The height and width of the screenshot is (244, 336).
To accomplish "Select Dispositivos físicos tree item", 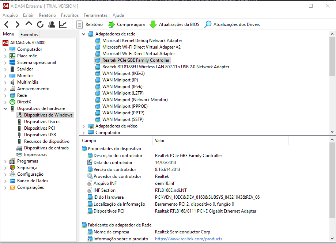I will pyautogui.click(x=42, y=122).
